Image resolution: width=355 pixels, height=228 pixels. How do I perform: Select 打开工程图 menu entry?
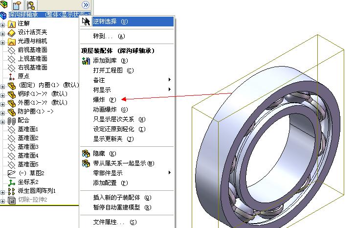point(127,70)
